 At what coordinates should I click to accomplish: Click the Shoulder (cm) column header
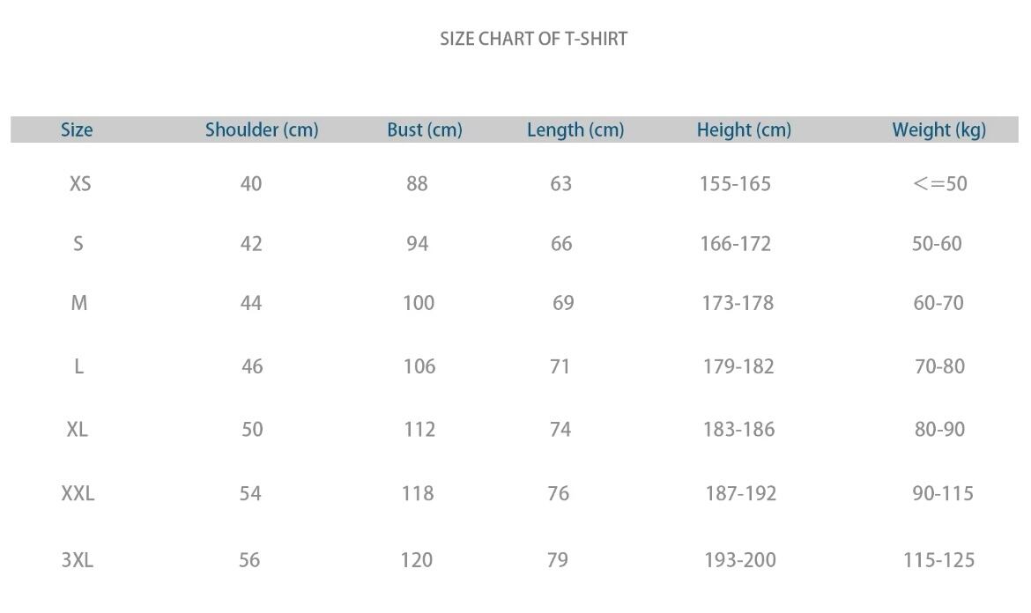pos(262,130)
